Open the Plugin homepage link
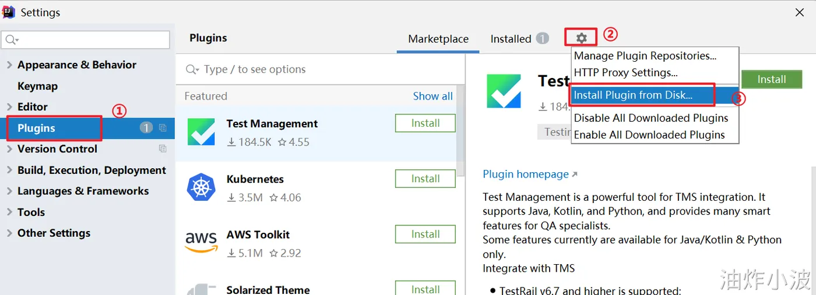Viewport: 816px width, 295px height. click(525, 175)
